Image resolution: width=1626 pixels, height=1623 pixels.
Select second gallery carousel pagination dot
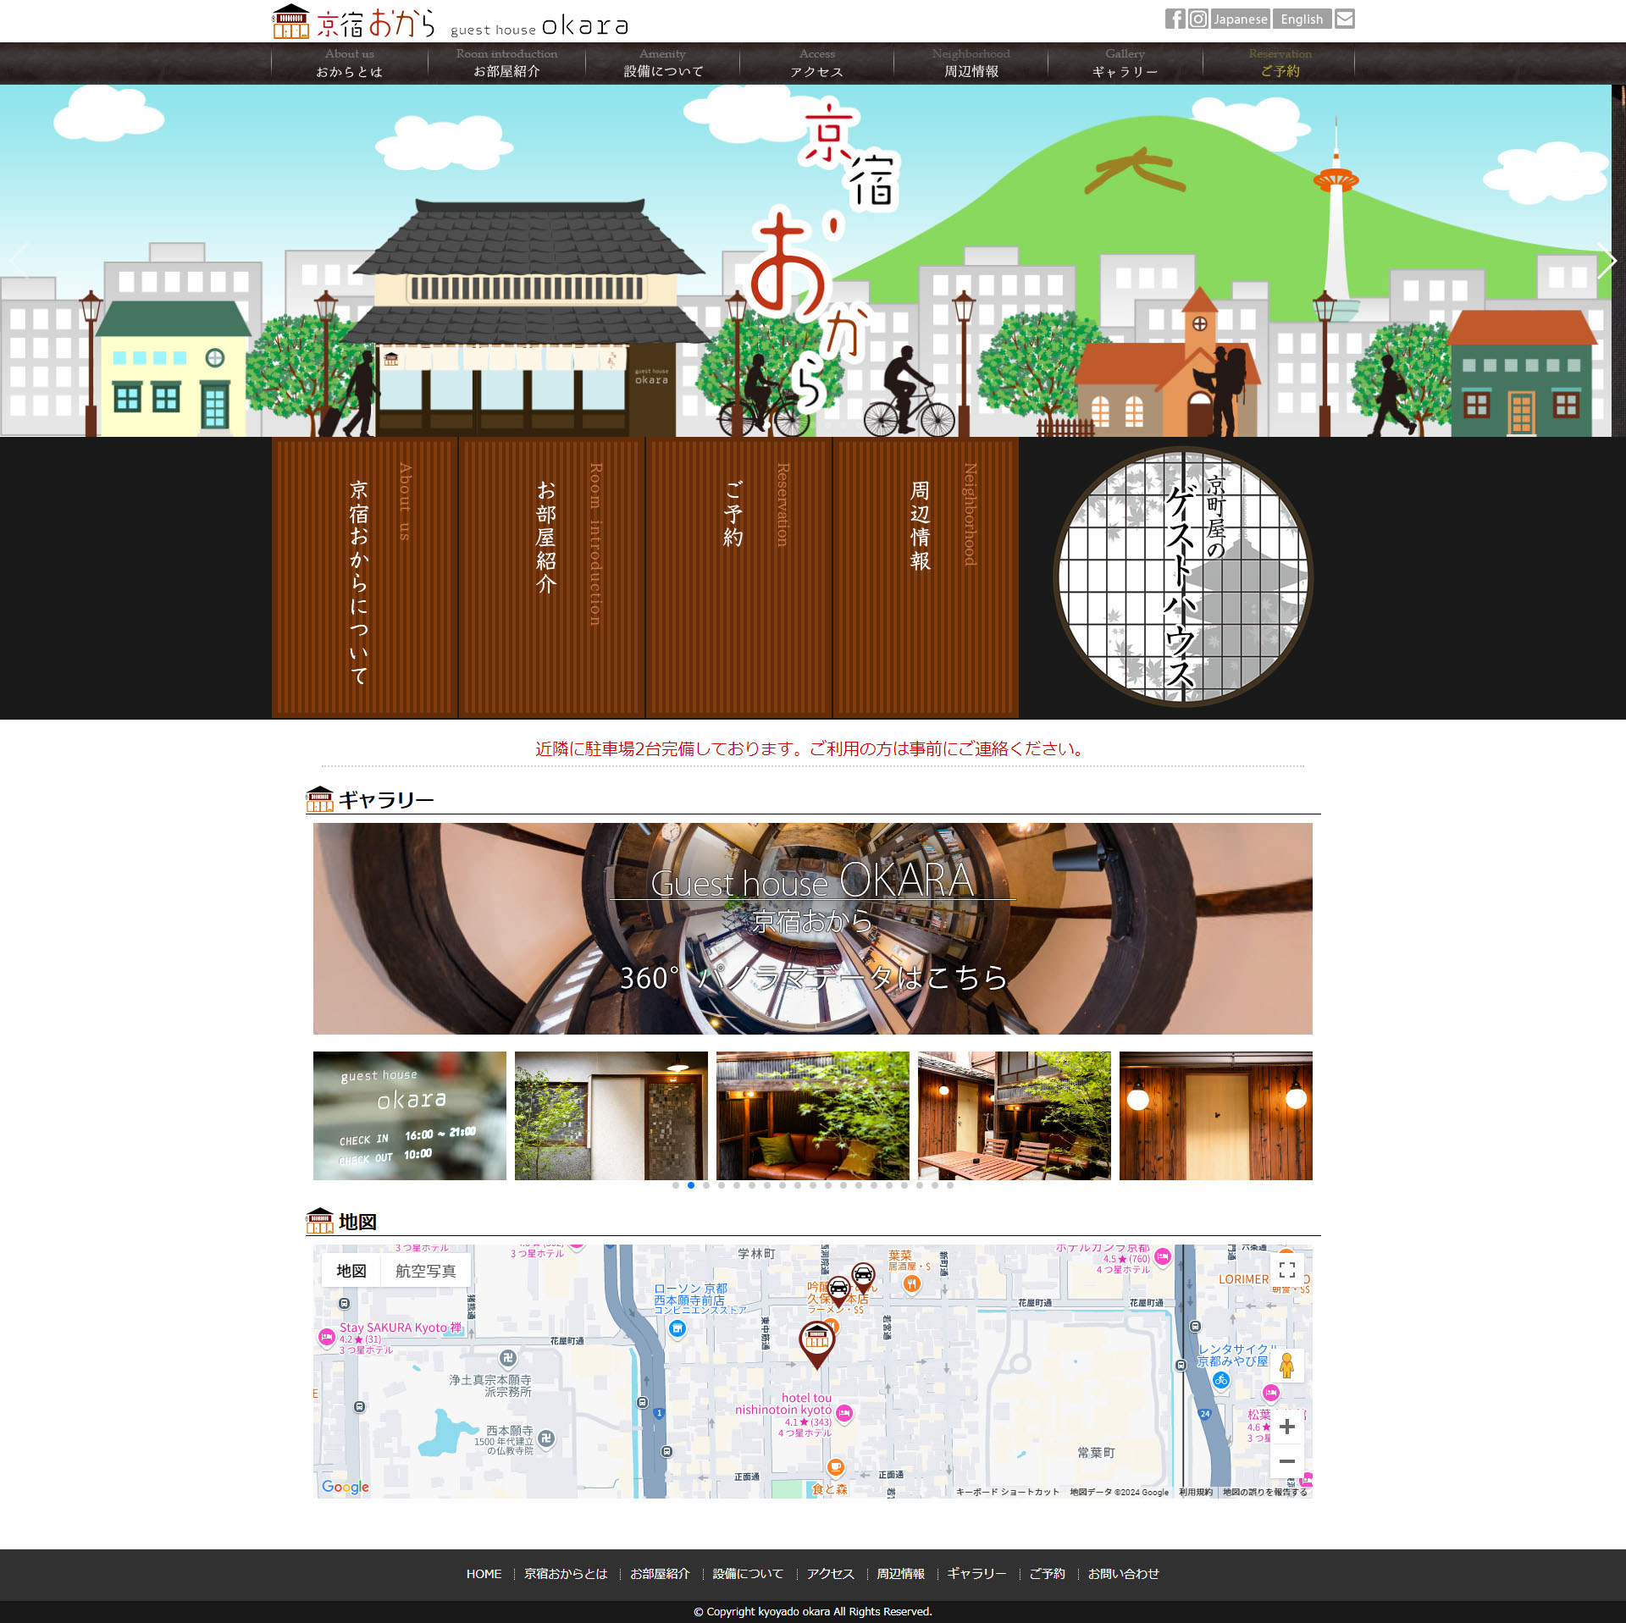(691, 1185)
